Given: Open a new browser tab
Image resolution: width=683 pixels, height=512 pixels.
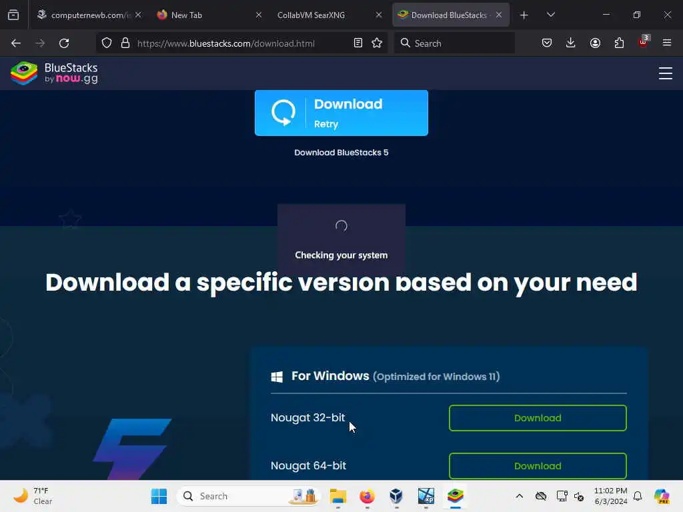Looking at the screenshot, I should click(524, 15).
